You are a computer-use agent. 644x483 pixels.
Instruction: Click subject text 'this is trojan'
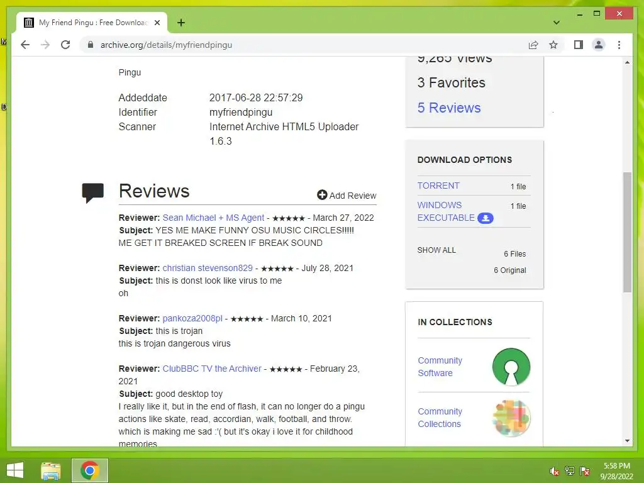(x=179, y=331)
